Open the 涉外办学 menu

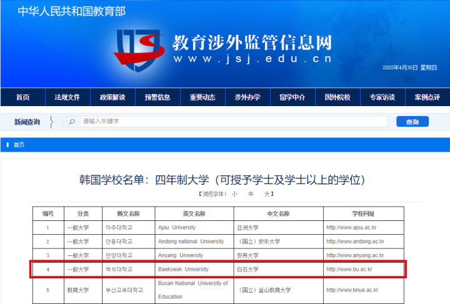[x=247, y=97]
